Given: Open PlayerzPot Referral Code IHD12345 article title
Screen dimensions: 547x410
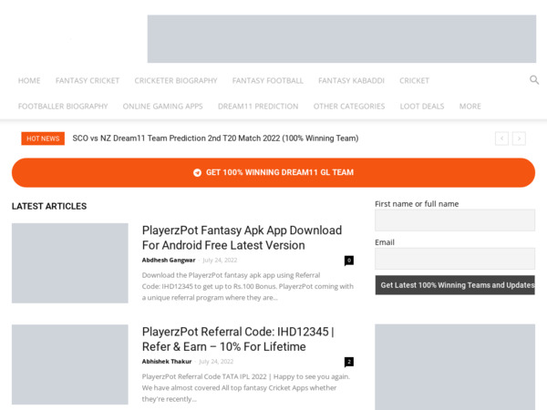Looking at the screenshot, I should pyautogui.click(x=238, y=339).
